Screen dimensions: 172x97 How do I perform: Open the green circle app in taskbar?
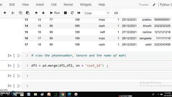(56, 94)
